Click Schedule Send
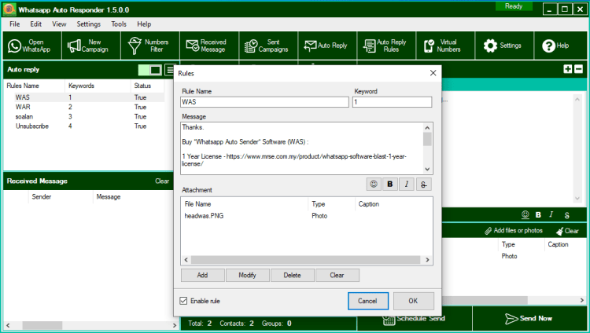This screenshot has width=590, height=333. [415, 318]
